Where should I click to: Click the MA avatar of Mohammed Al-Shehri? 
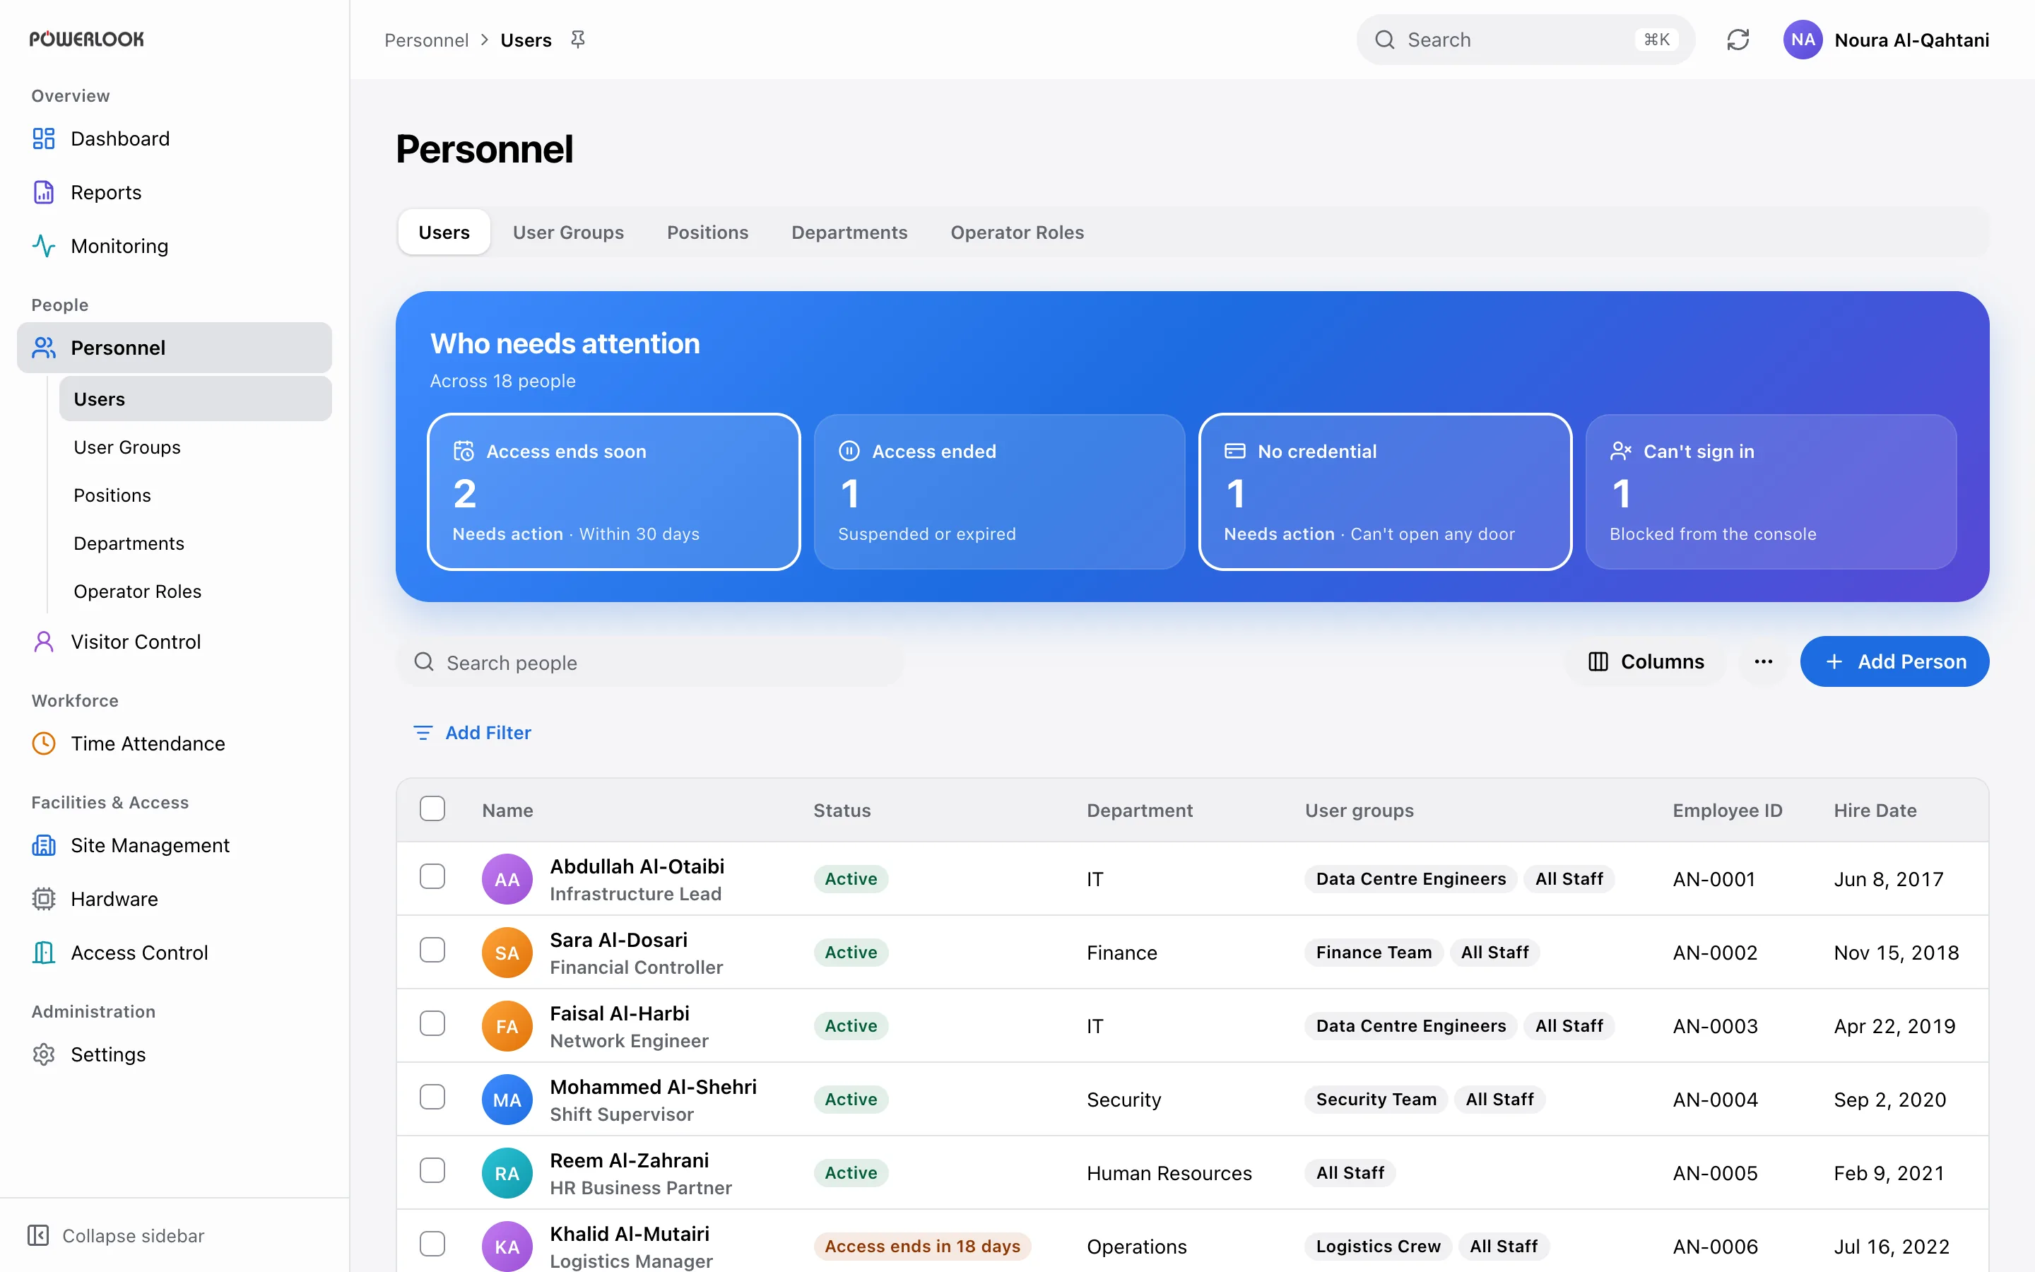[x=507, y=1100]
